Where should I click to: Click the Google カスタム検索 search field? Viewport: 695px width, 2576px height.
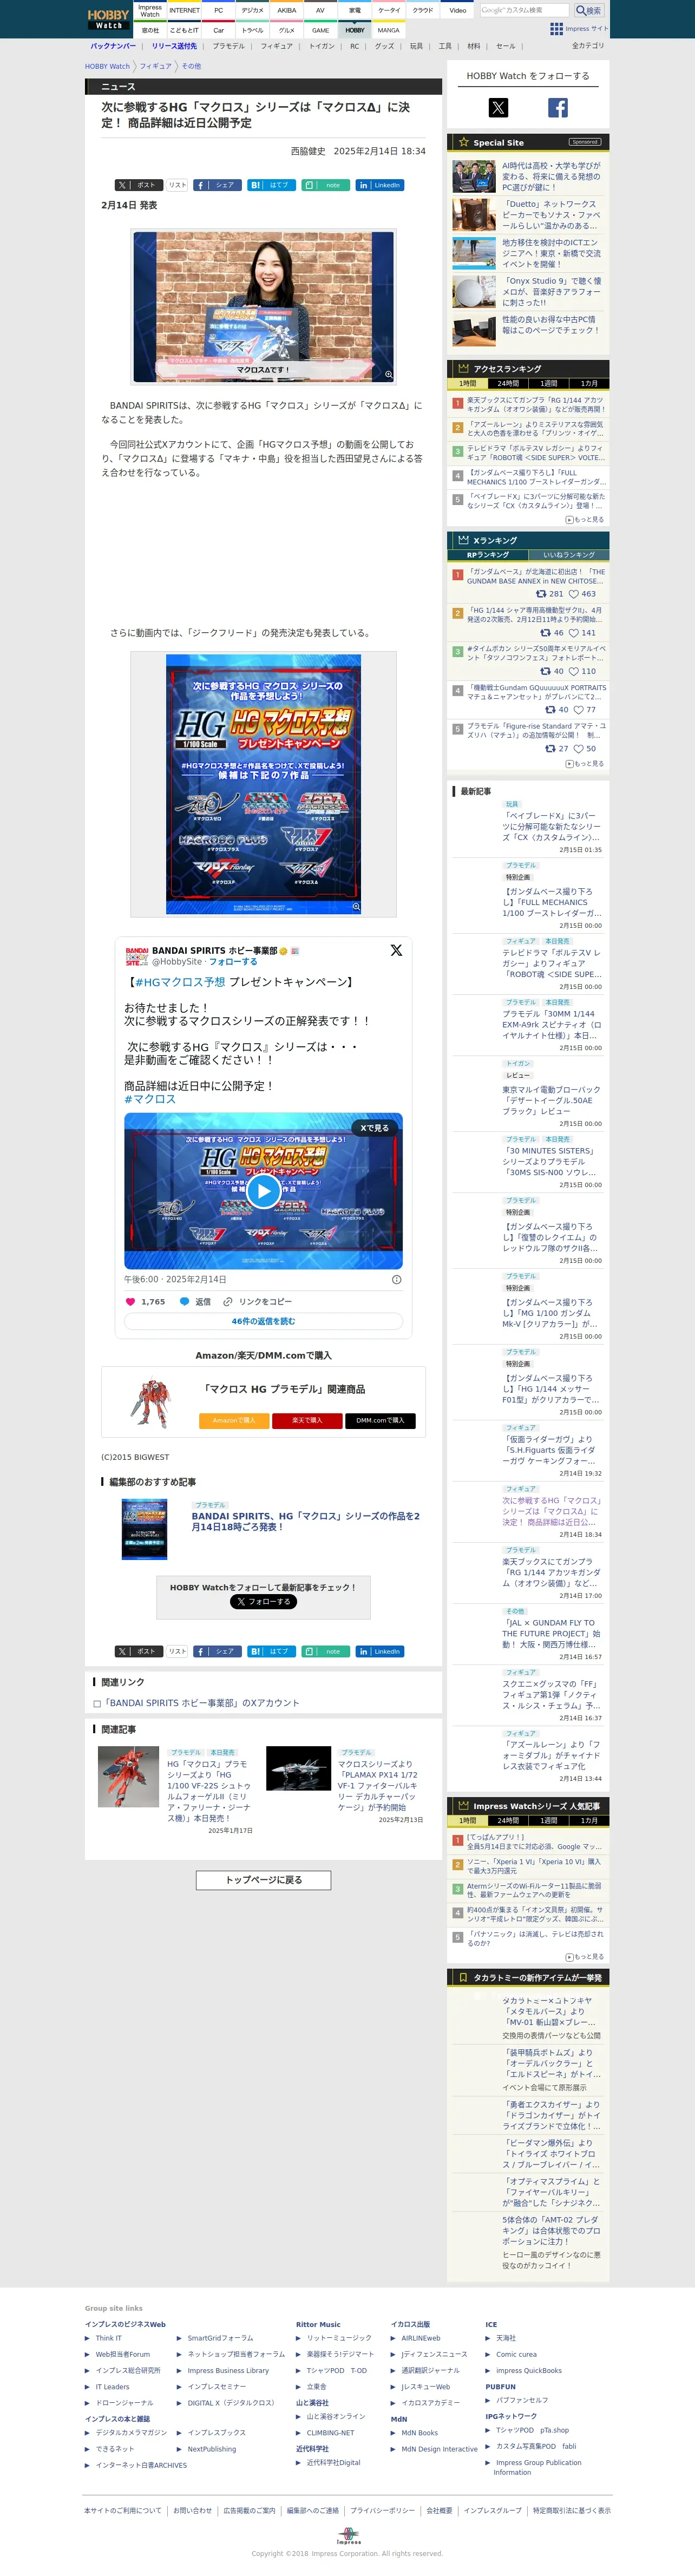[x=524, y=10]
